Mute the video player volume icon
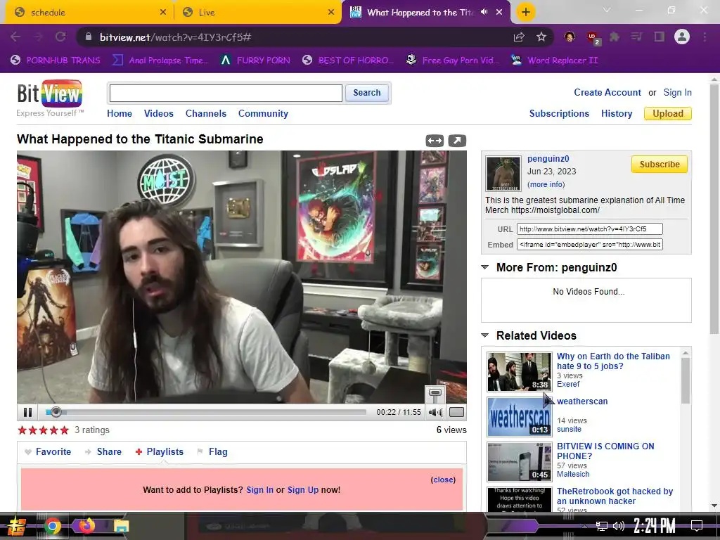The width and height of the screenshot is (720, 540). click(x=435, y=412)
